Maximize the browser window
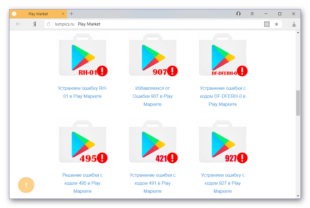The height and width of the screenshot is (208, 310). (x=280, y=13)
